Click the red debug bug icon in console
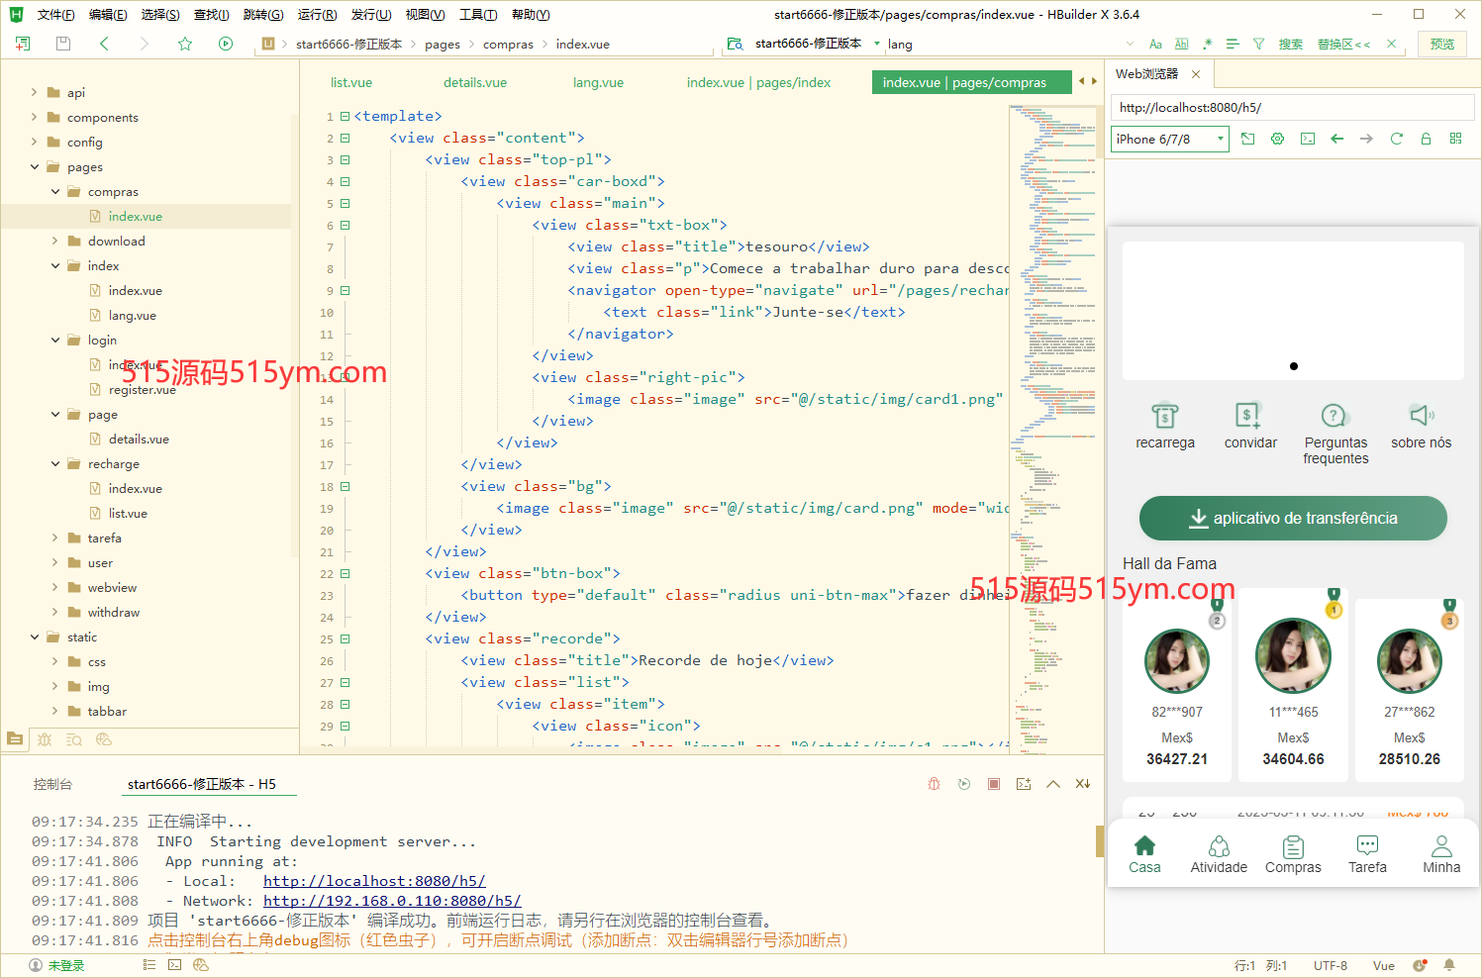This screenshot has width=1482, height=978. click(x=934, y=784)
